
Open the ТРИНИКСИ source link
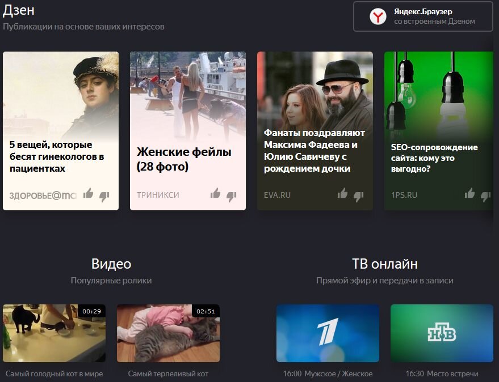[157, 194]
